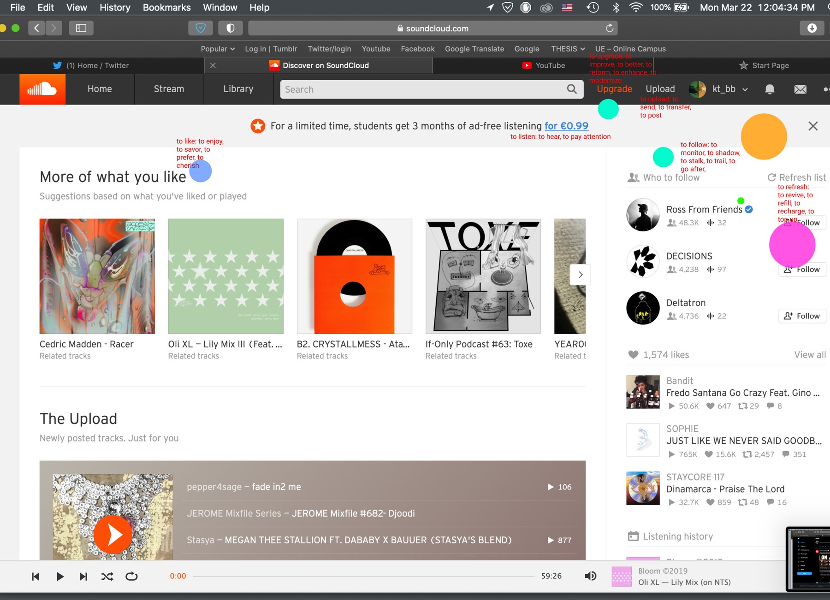830x600 pixels.
Task: Click the Upgrade link
Action: (615, 89)
